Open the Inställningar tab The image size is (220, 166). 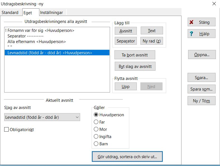51,13
